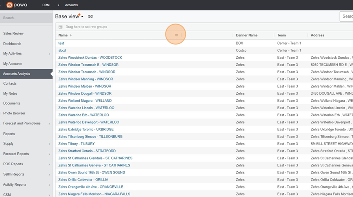Viewport: 353px width, 197px height.
Task: Copy the view link icon
Action: point(90,16)
